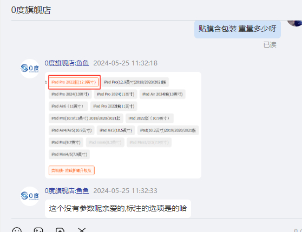Click the file upload icon in toolbar
Screen dimensions: 302x232
click(x=60, y=230)
